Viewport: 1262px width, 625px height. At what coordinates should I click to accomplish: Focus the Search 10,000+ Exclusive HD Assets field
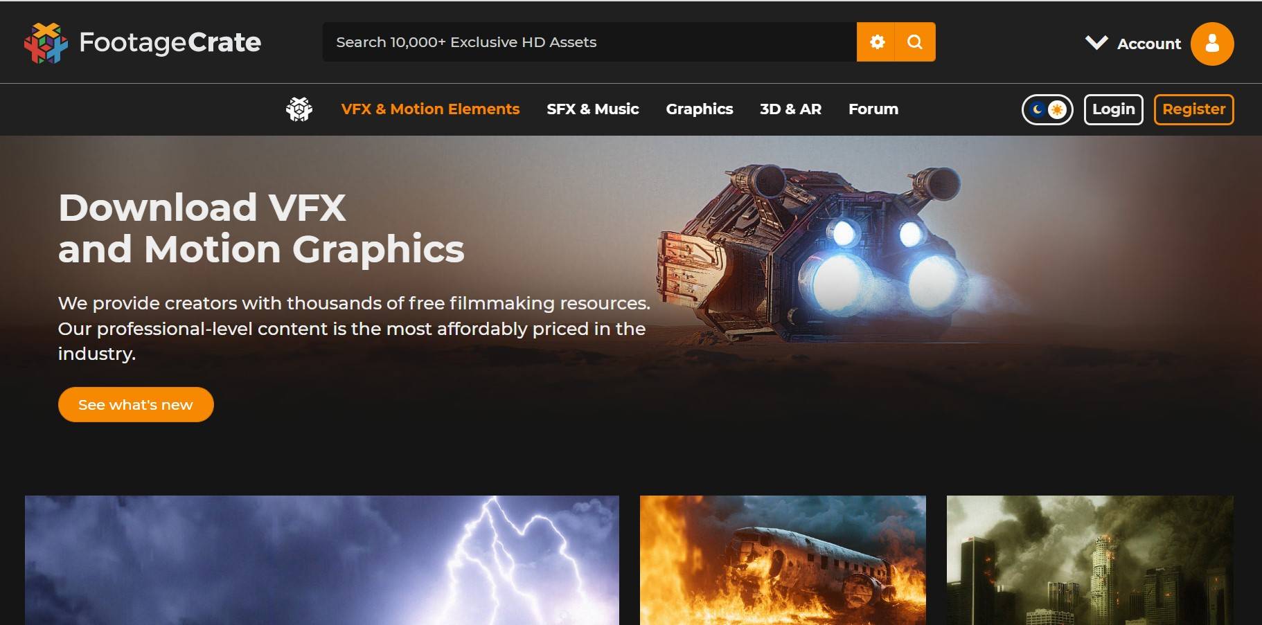pos(589,42)
